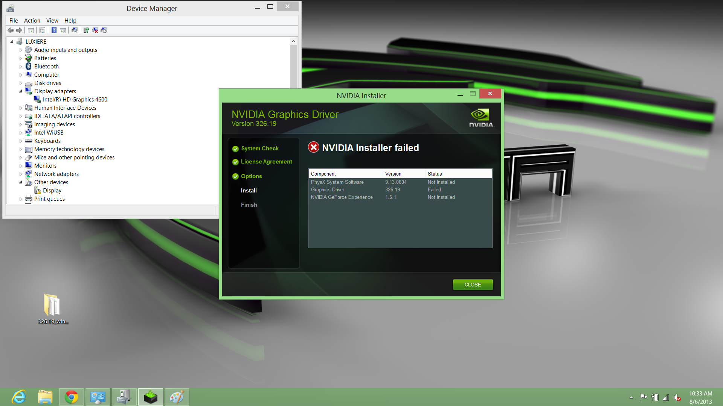723x406 pixels.
Task: Select the System Check step
Action: (260, 148)
